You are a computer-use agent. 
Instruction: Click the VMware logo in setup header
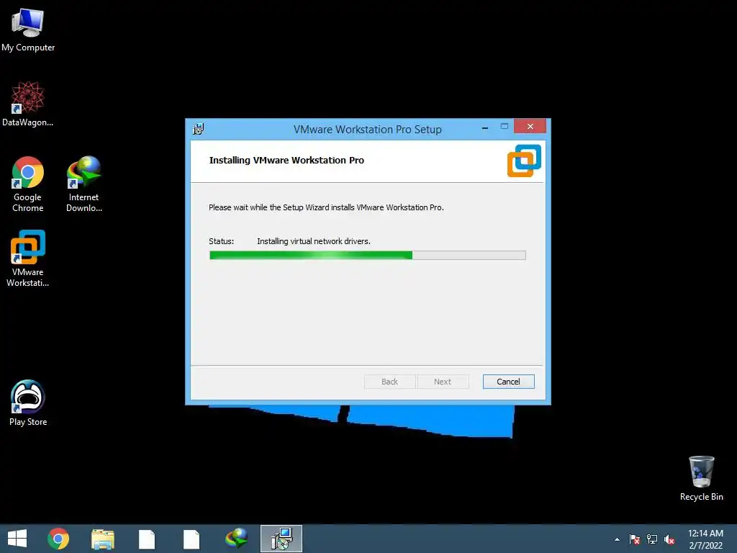click(524, 161)
